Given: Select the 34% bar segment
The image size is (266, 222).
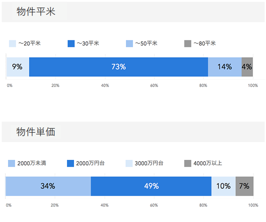Looking at the screenshot, I should 48,186.
